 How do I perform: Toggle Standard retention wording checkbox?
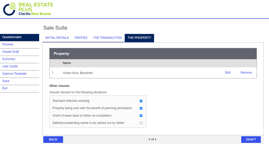tap(141, 101)
